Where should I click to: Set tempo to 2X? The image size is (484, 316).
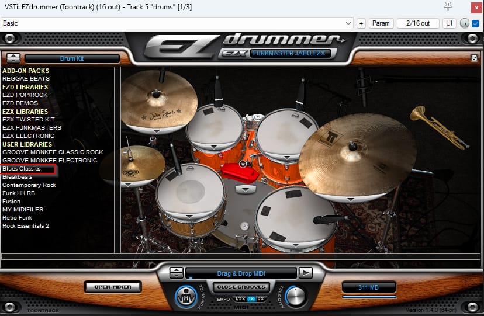[x=261, y=299]
